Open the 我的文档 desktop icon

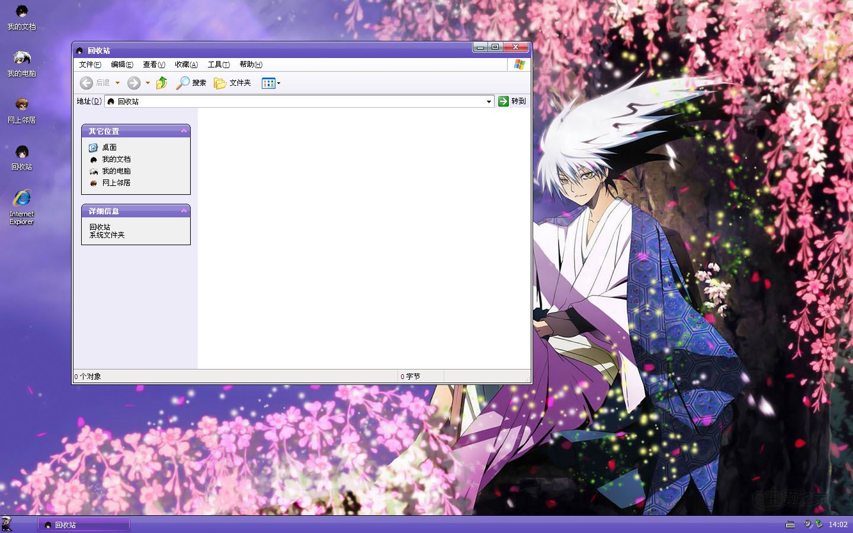[21, 18]
